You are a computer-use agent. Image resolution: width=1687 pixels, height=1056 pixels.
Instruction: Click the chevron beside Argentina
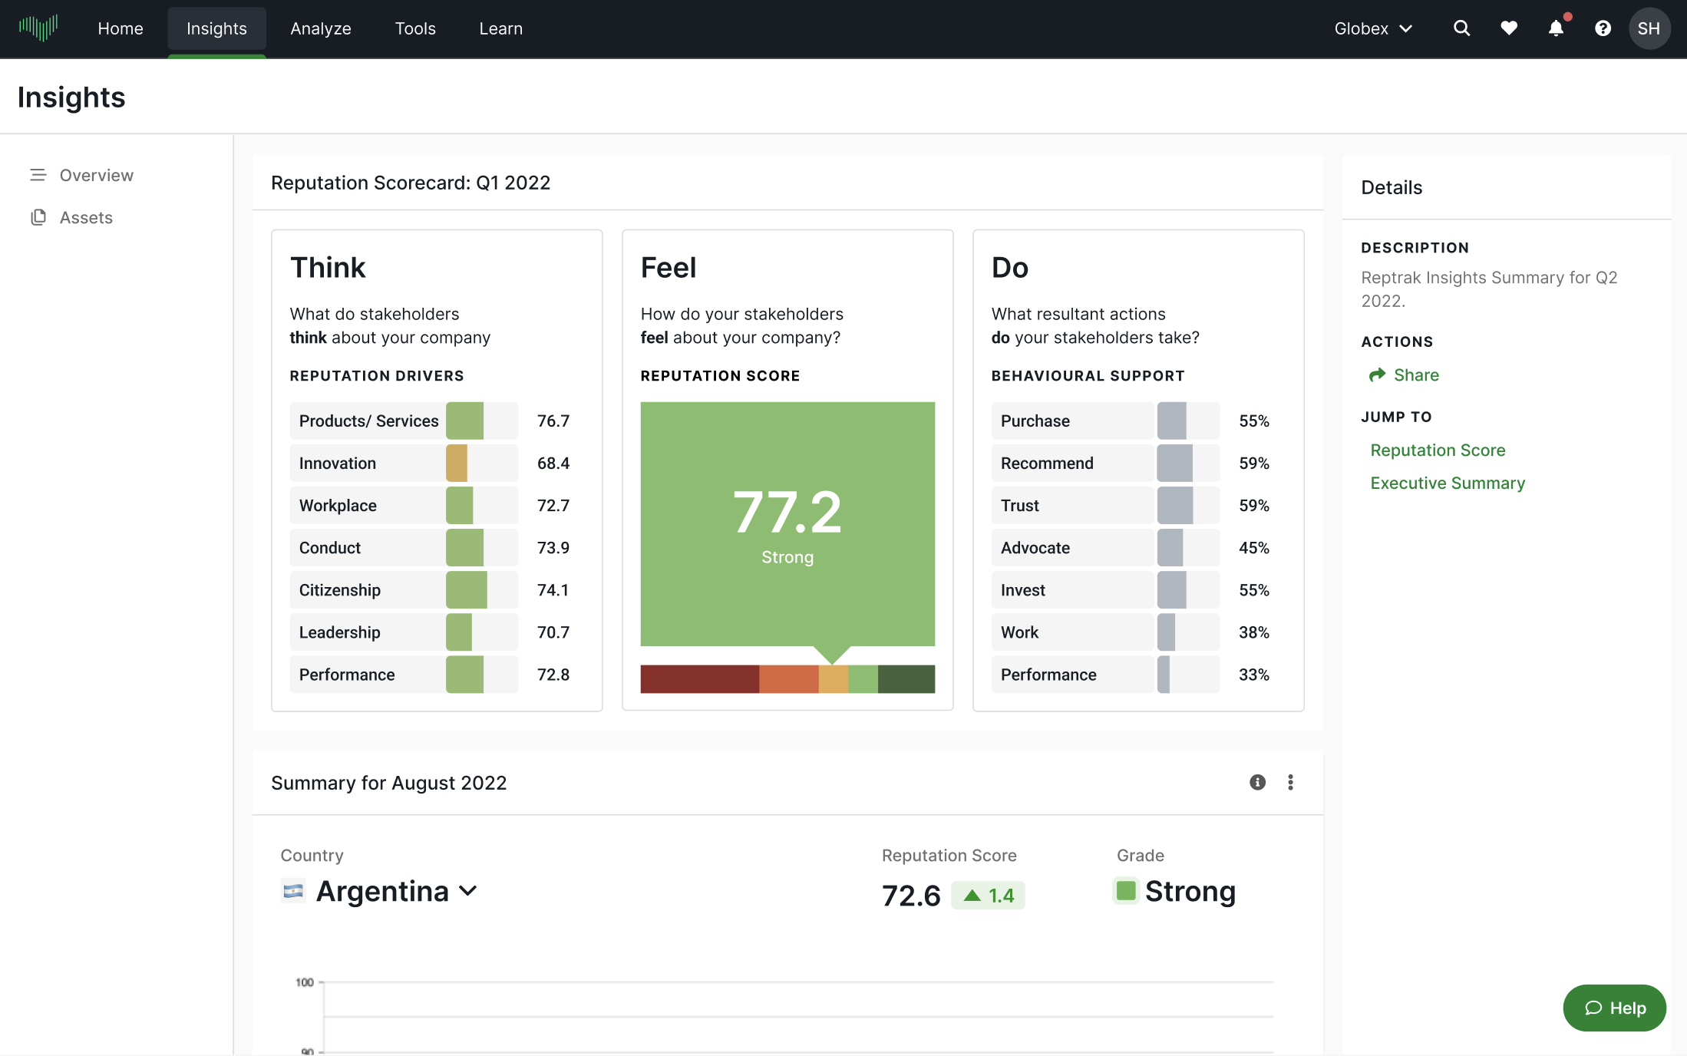coord(468,891)
